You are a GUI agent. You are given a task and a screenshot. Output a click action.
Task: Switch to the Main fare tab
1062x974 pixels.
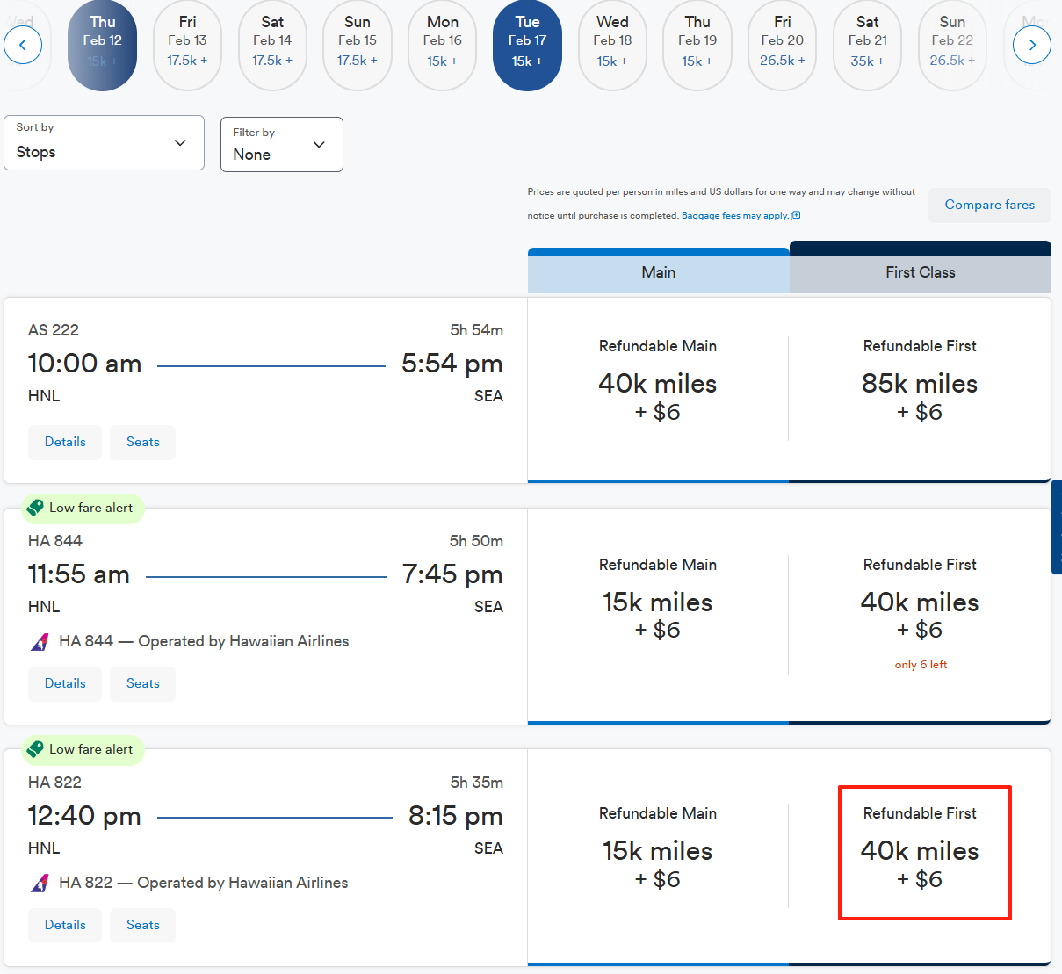pos(659,271)
